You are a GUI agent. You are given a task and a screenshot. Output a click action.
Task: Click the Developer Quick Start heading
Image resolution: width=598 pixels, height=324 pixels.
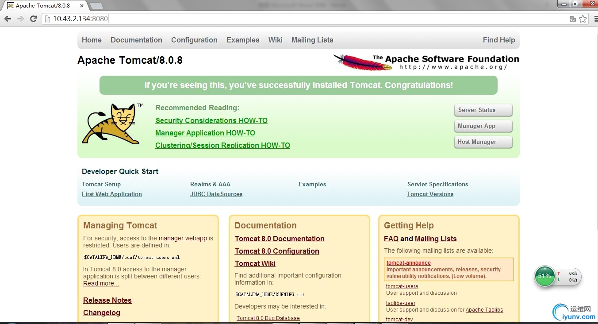click(x=120, y=171)
